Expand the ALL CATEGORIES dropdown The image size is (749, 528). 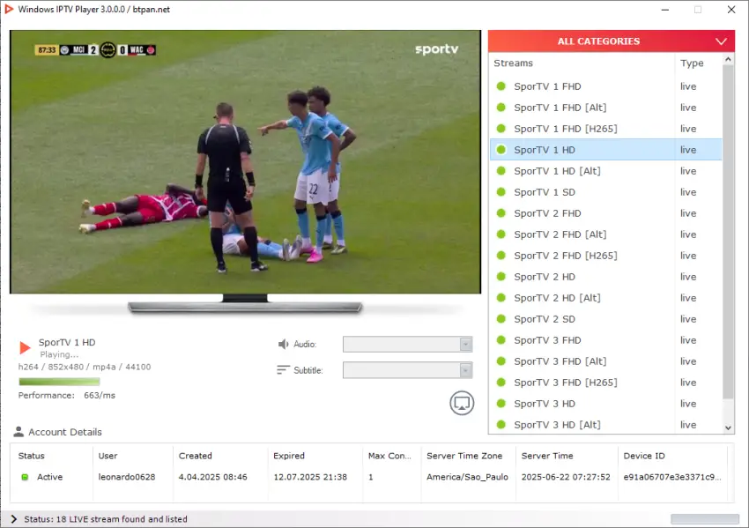[612, 41]
